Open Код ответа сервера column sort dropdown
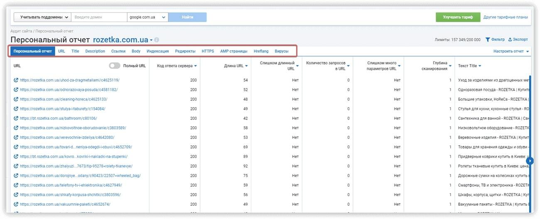The width and height of the screenshot is (540, 219). 195,66
